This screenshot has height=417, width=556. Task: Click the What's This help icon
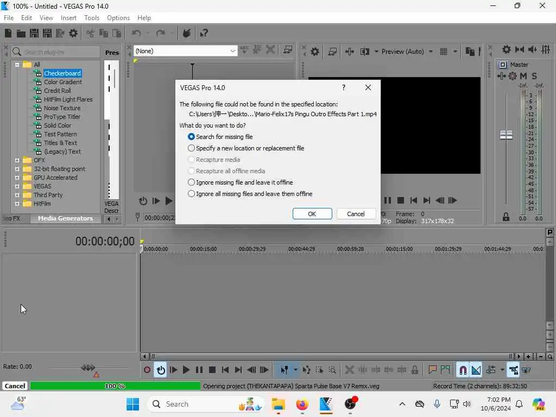204,33
